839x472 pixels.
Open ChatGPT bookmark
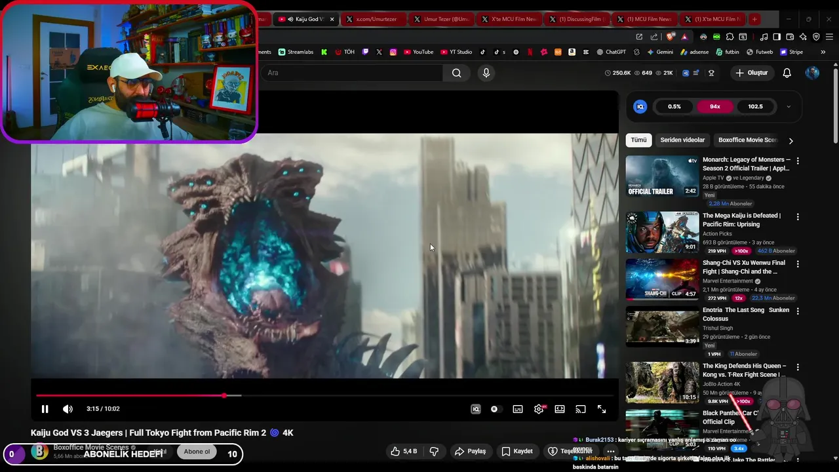(611, 52)
